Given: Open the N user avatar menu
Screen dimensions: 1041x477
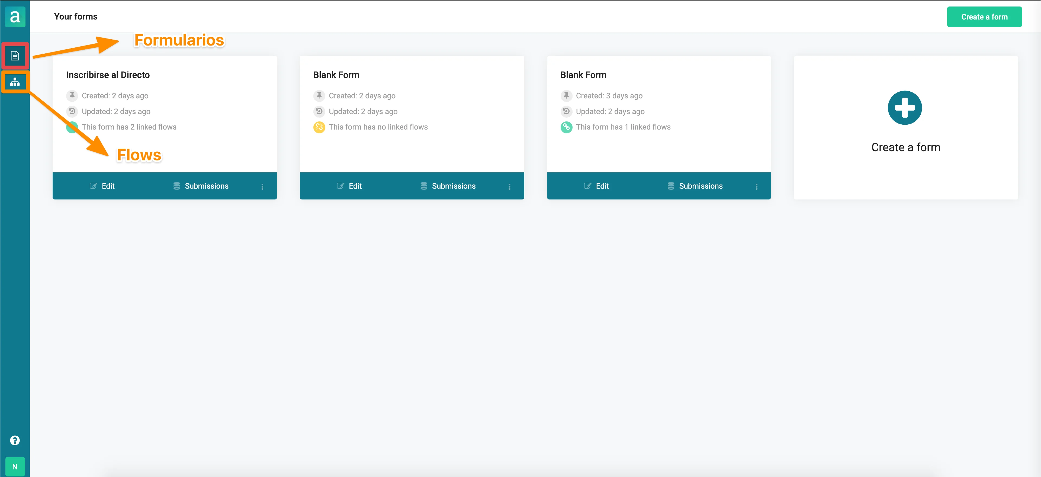Looking at the screenshot, I should (15, 466).
